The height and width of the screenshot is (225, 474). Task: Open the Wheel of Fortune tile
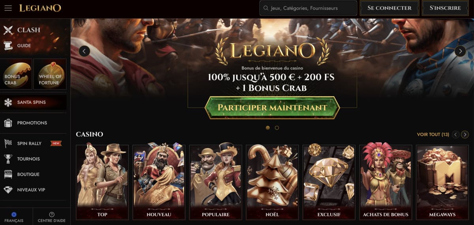(x=50, y=74)
